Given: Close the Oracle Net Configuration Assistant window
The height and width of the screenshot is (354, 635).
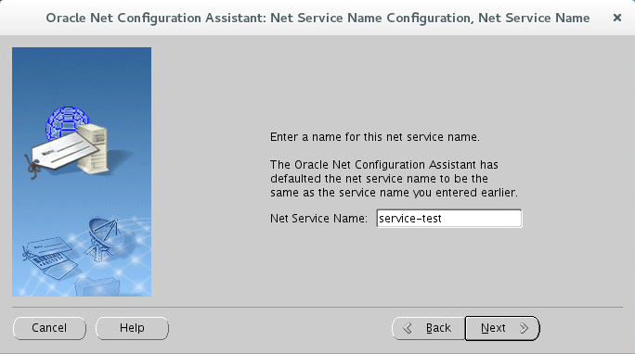Looking at the screenshot, I should [x=617, y=18].
